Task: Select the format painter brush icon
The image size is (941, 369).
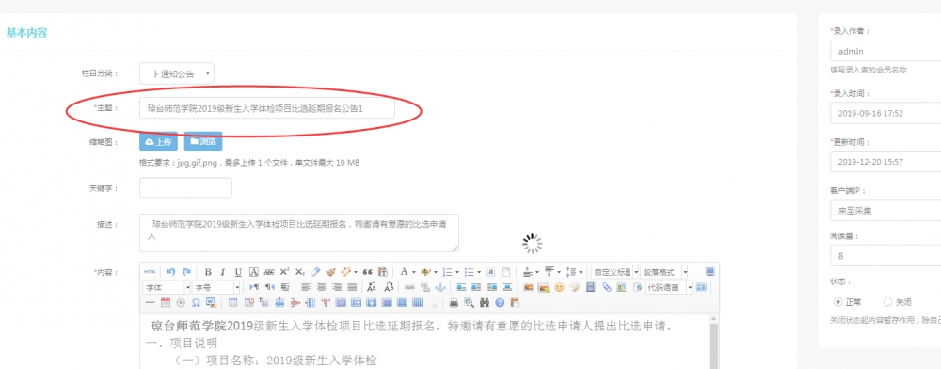Action: 330,272
